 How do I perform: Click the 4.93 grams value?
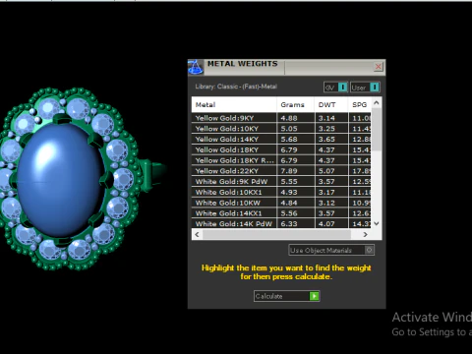coord(289,192)
